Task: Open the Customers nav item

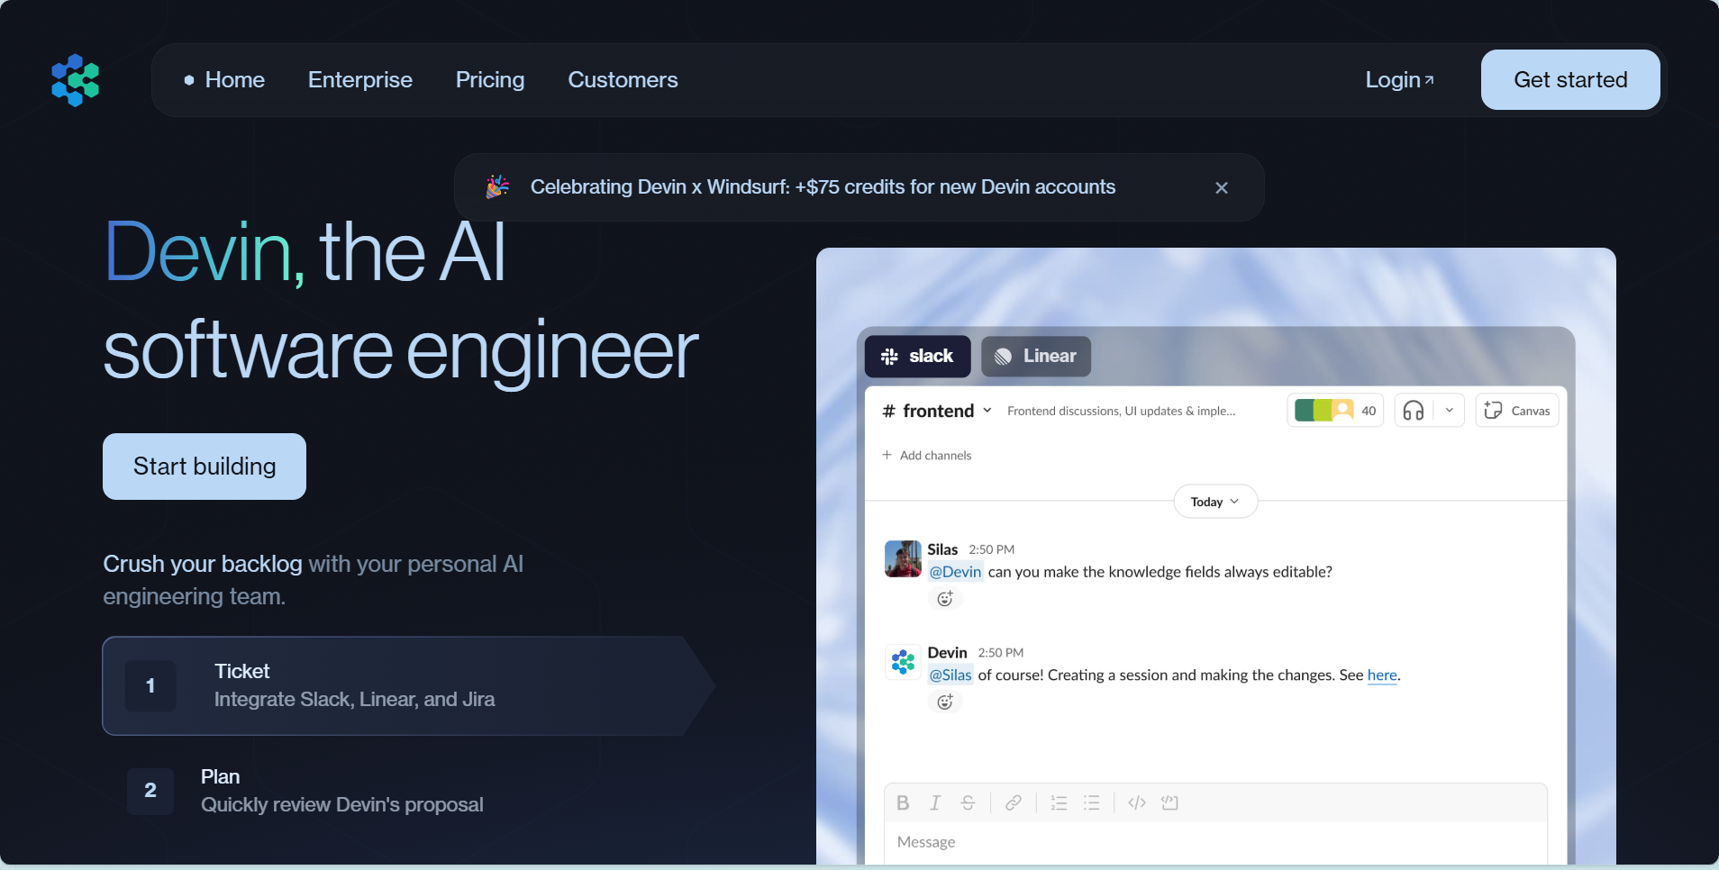Action: [623, 80]
